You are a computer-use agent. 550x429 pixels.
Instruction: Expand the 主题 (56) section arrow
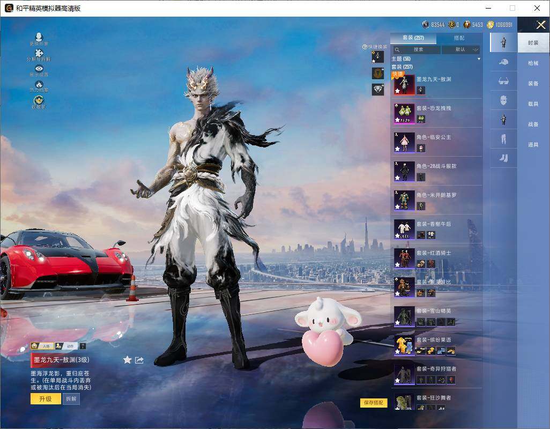point(479,59)
